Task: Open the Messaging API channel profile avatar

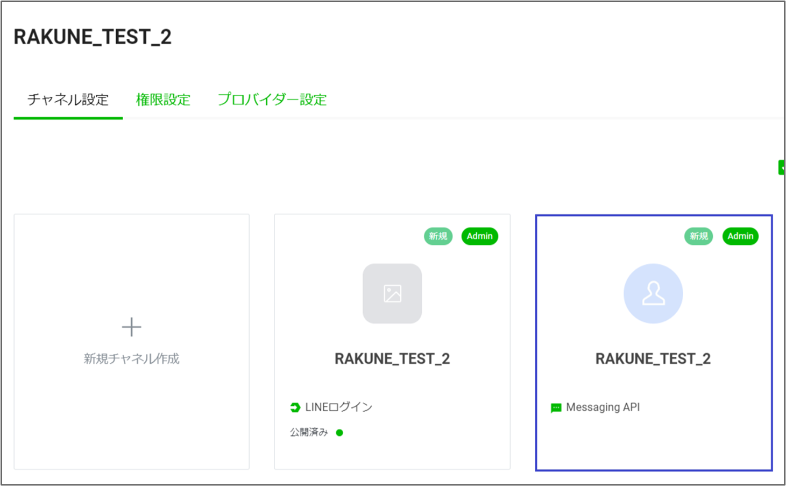Action: [653, 293]
